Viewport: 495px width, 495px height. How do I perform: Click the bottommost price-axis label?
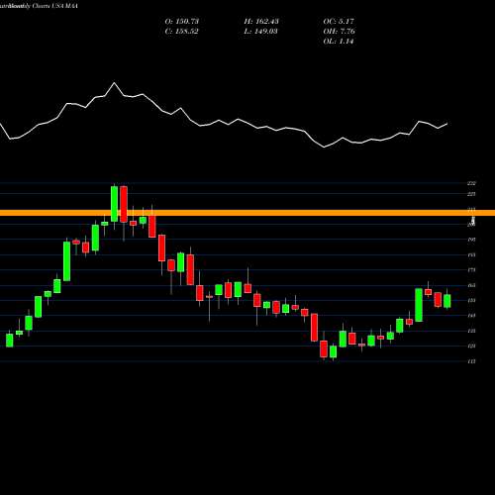click(471, 361)
